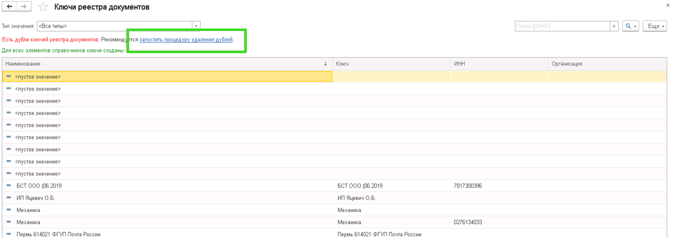Image resolution: width=673 pixels, height=238 pixels.
Task: Focus the 'Поиск (Ctrl+F)' search field
Action: [x=562, y=26]
